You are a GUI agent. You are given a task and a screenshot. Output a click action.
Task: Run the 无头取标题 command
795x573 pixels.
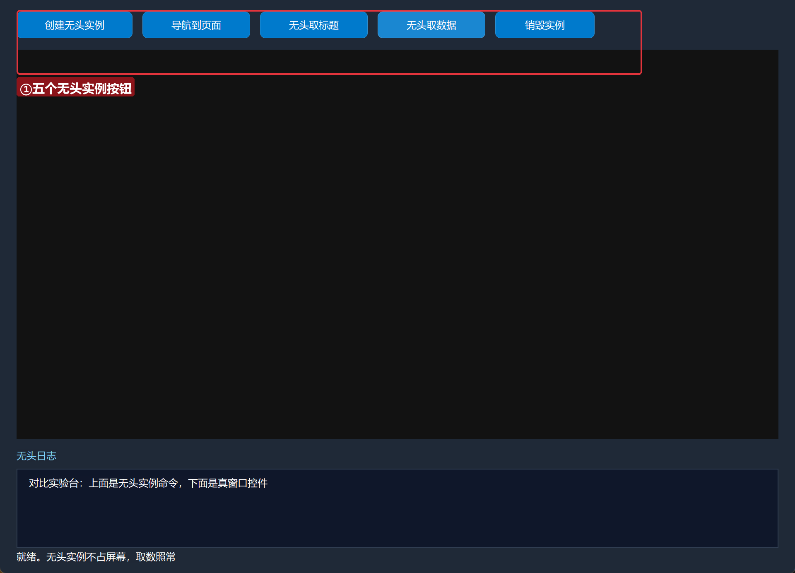pos(314,25)
